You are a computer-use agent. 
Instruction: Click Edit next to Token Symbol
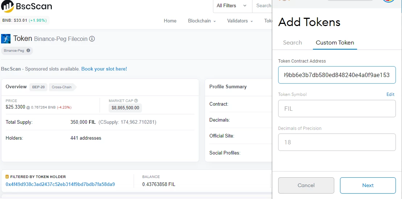(x=390, y=94)
